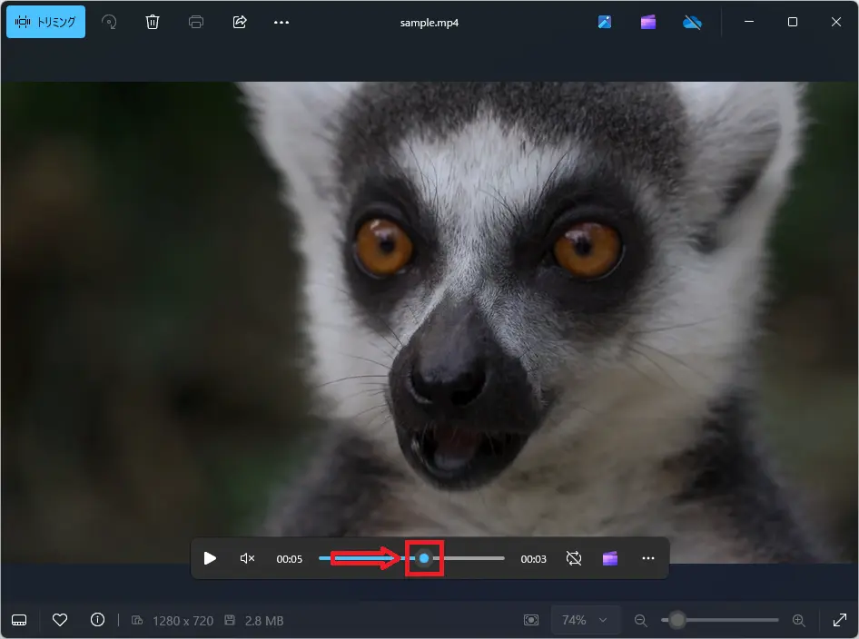Open the blue image editor app icon
This screenshot has width=859, height=639.
coord(605,23)
